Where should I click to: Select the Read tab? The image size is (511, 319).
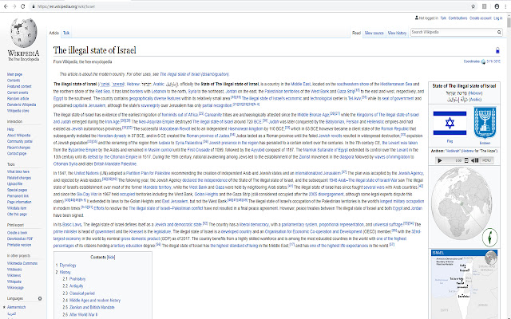356,33
